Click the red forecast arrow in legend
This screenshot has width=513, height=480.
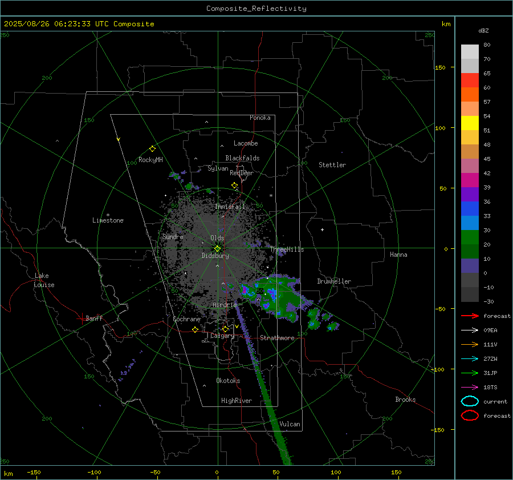pos(470,316)
